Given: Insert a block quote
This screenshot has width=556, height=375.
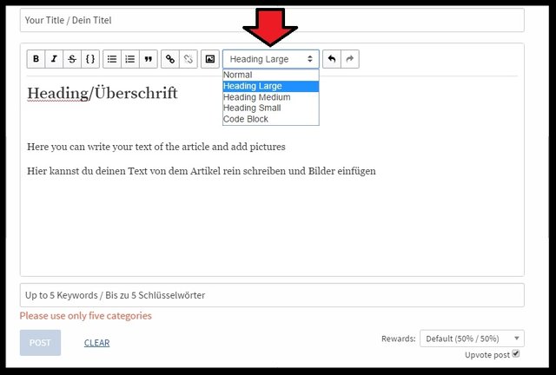Looking at the screenshot, I should click(x=149, y=59).
